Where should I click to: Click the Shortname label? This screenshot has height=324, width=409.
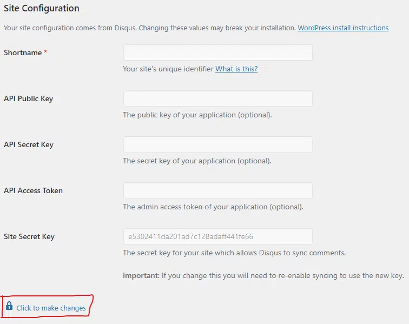(x=23, y=52)
